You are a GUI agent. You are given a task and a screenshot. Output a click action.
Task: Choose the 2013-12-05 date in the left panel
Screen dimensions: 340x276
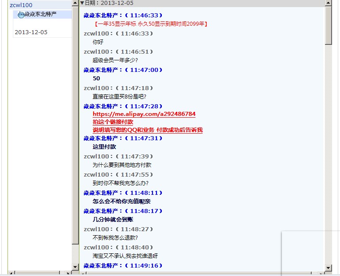pos(31,32)
